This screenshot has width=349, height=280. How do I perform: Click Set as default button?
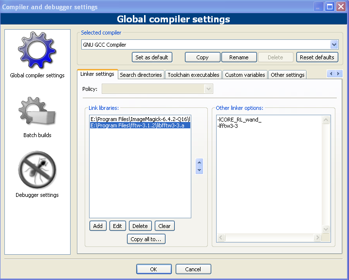(x=152, y=57)
